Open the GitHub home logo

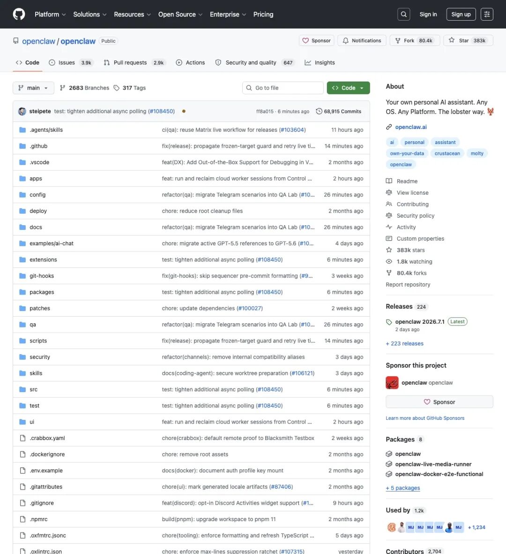coord(19,14)
